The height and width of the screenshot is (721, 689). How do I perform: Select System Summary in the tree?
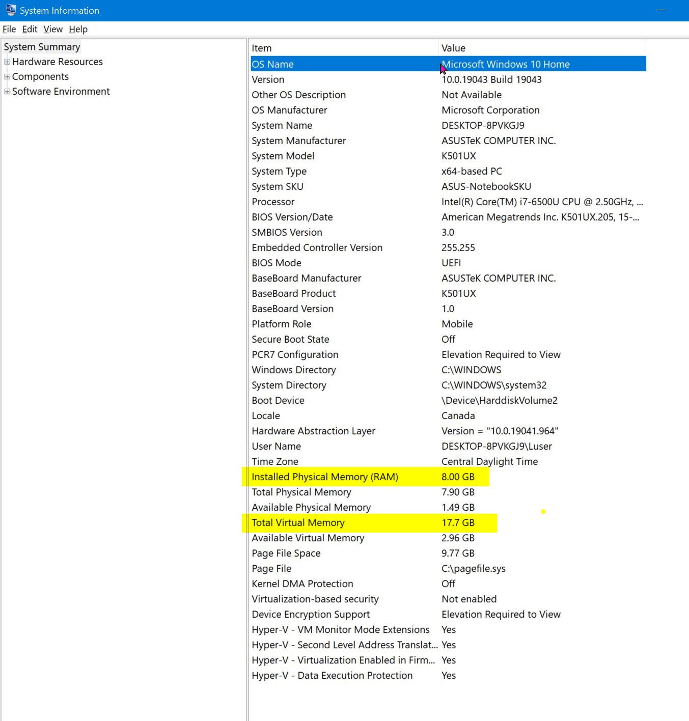pyautogui.click(x=42, y=47)
